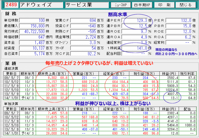The height and width of the screenshot is (138, 199).
Task: Click standalone sales cell 14,957
Action: pyautogui.click(x=52, y=125)
